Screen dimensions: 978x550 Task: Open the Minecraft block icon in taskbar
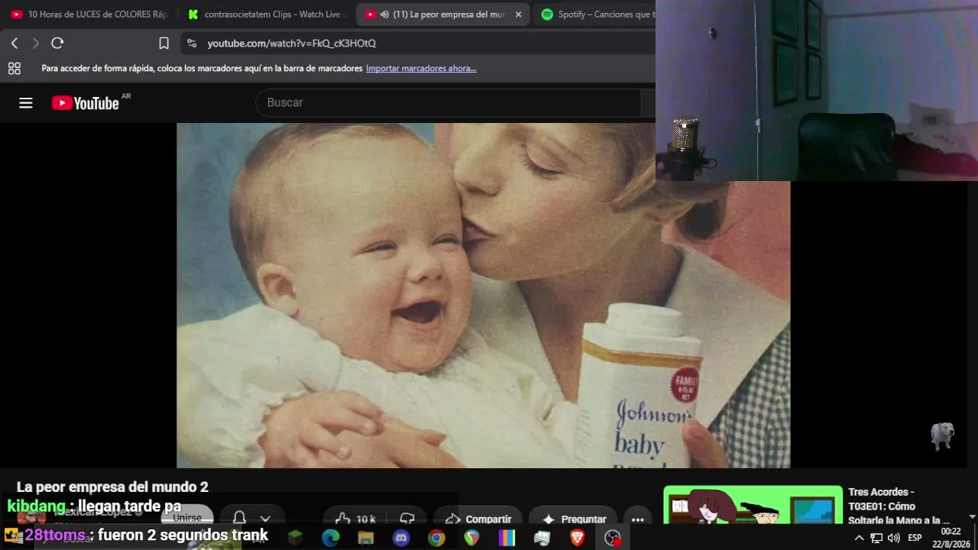[x=296, y=538]
